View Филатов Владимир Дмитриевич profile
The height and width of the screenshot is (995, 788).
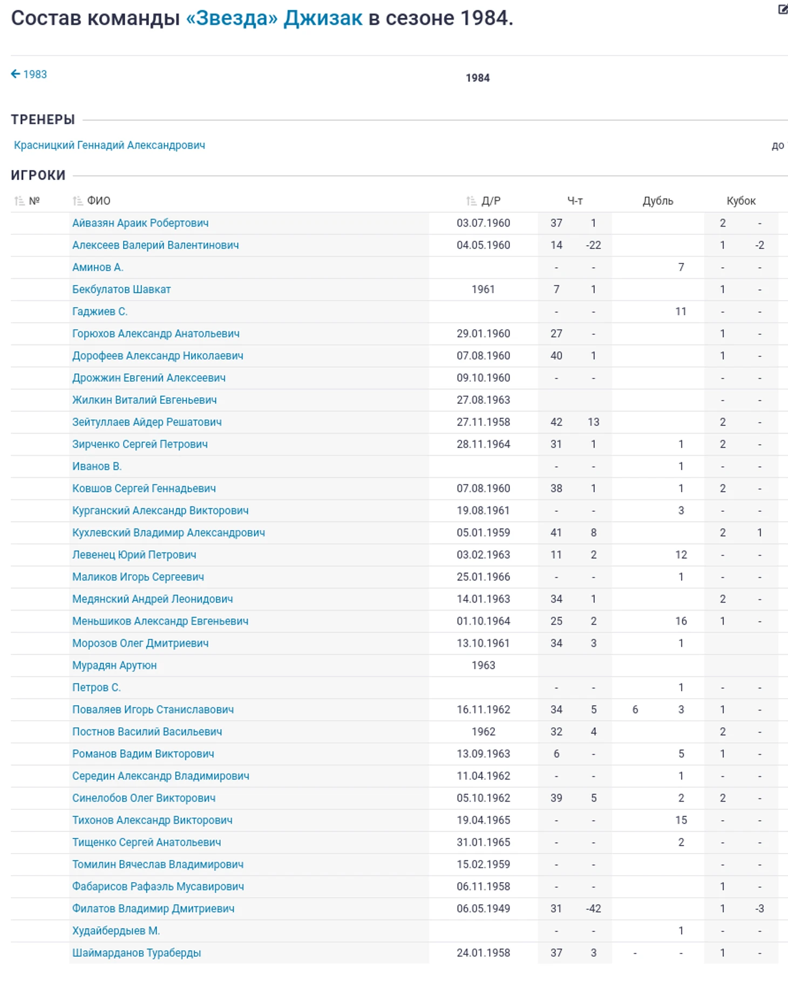click(153, 909)
